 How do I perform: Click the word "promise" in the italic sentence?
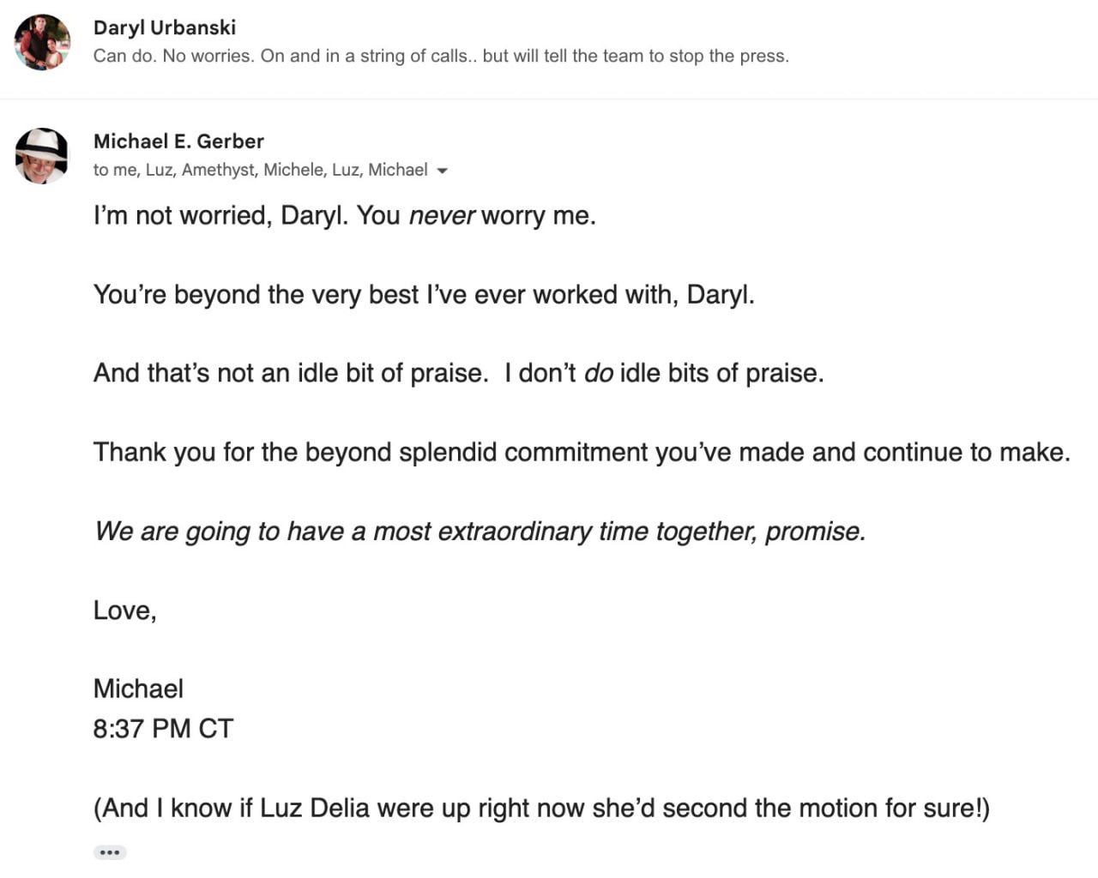pyautogui.click(x=812, y=532)
